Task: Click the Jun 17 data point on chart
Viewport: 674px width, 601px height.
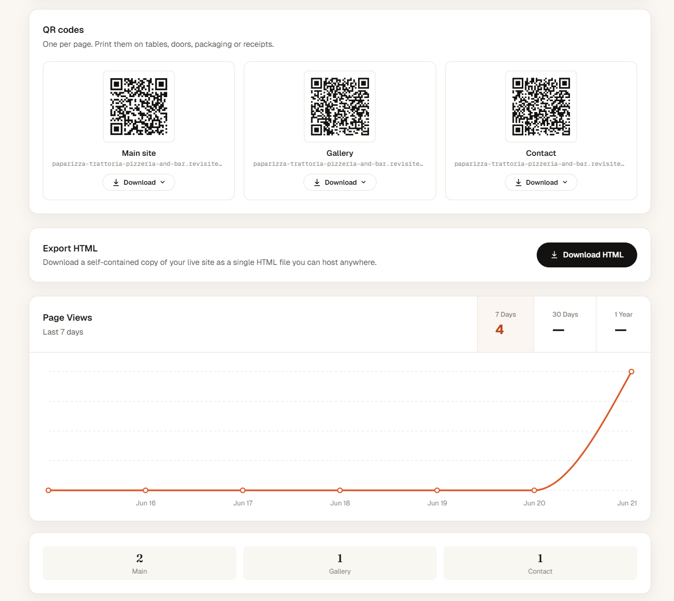Action: [243, 490]
